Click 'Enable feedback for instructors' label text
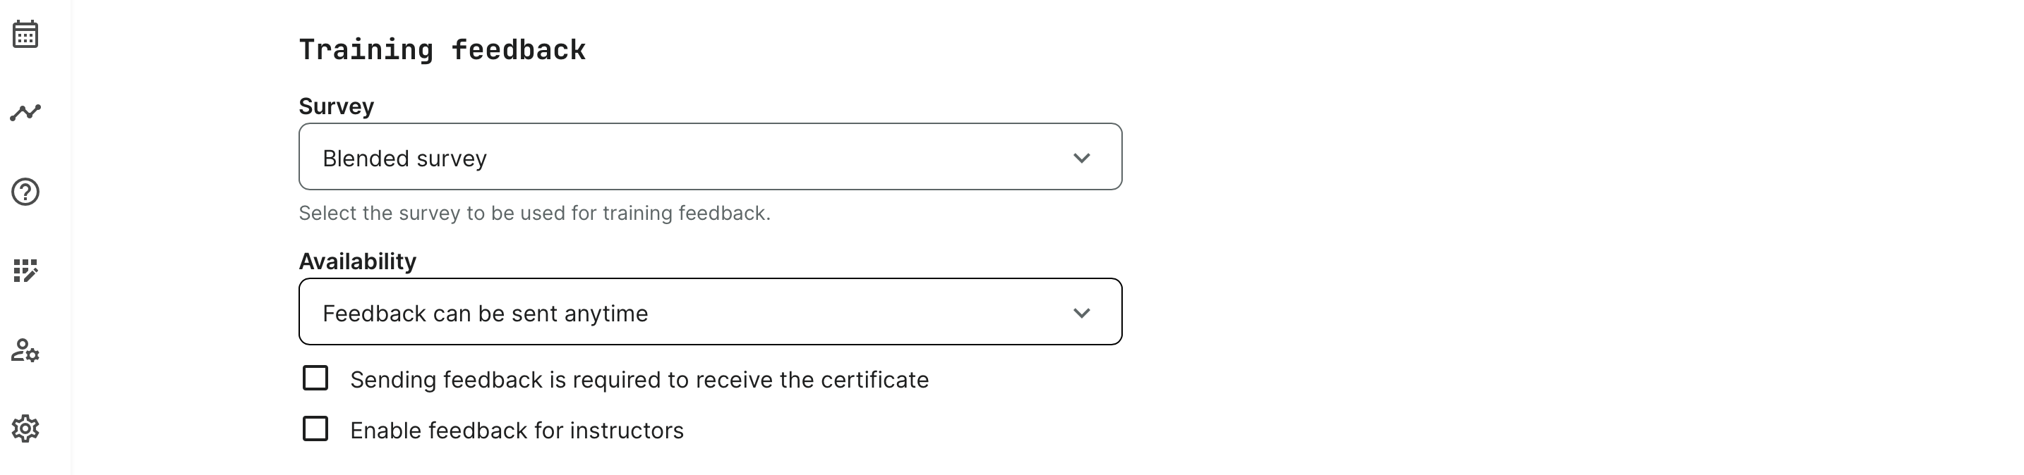This screenshot has width=2024, height=475. point(516,431)
